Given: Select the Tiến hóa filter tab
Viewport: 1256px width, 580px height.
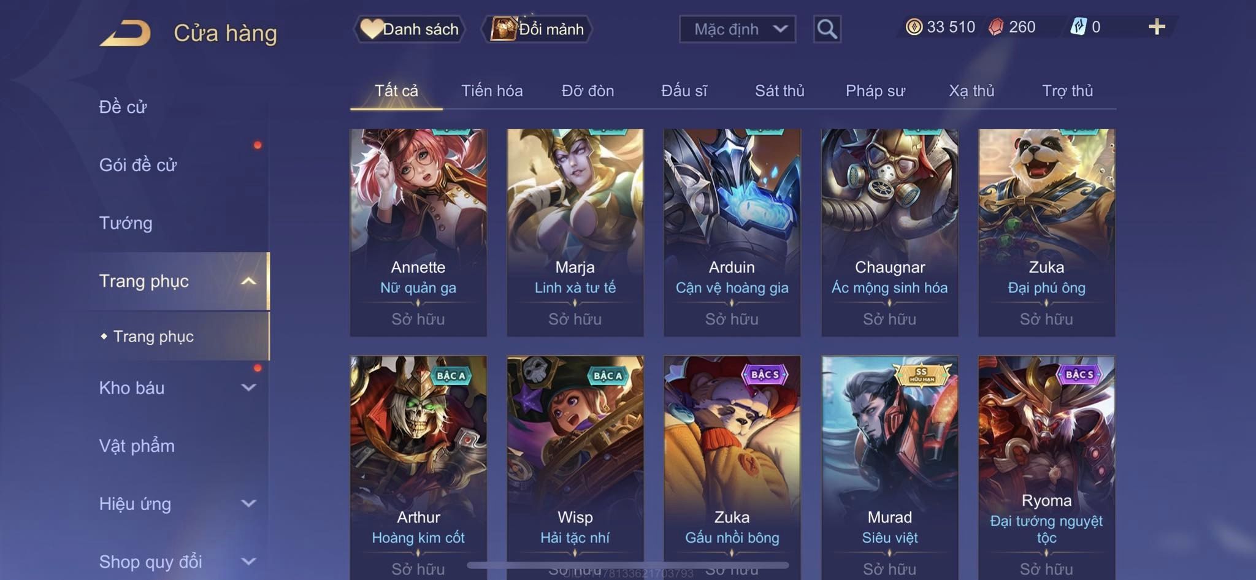Looking at the screenshot, I should (492, 91).
